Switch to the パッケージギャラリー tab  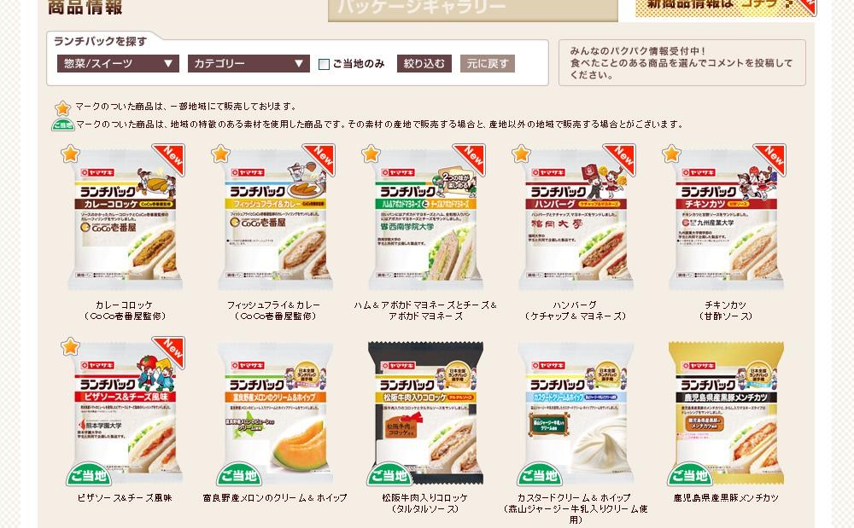click(x=473, y=9)
